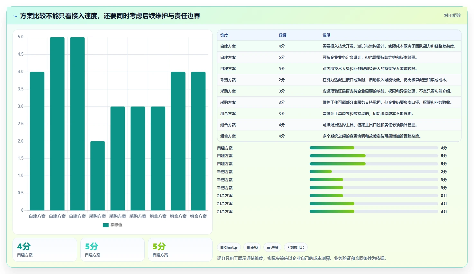Click the 说明 column header
The width and height of the screenshot is (474, 274).
pyautogui.click(x=326, y=35)
